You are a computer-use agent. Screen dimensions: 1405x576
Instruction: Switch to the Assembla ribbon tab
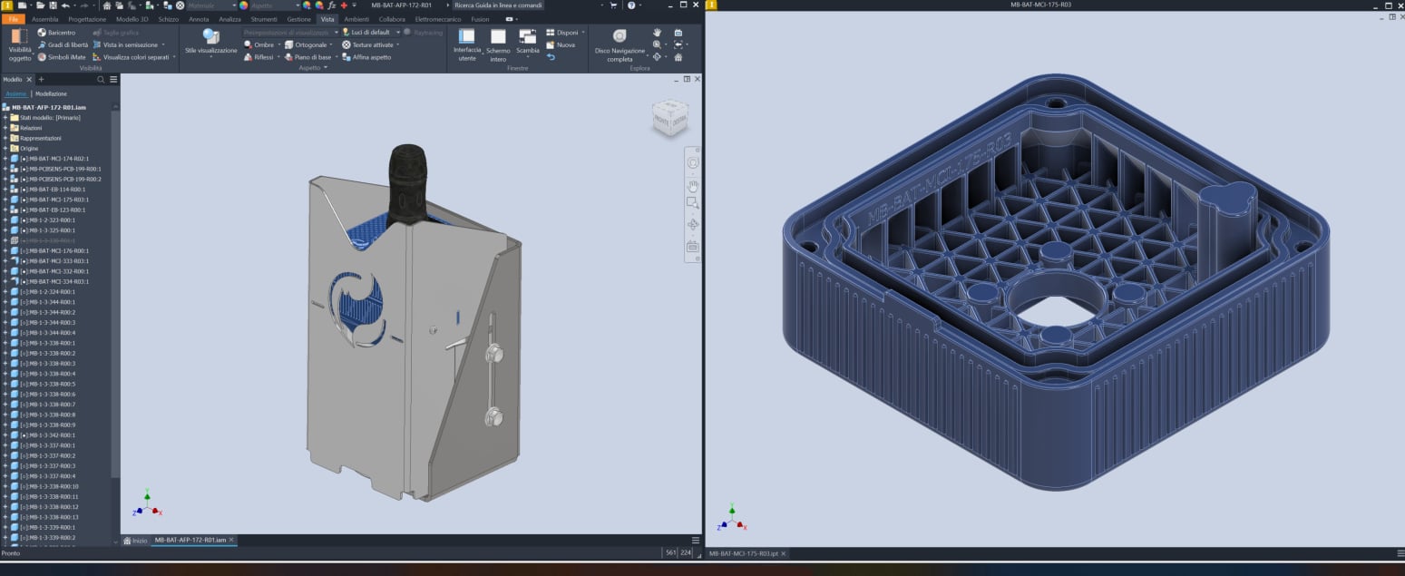pos(44,19)
